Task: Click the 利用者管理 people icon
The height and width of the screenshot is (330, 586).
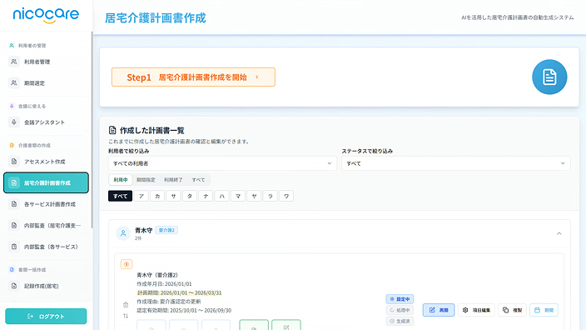Action: coord(14,62)
